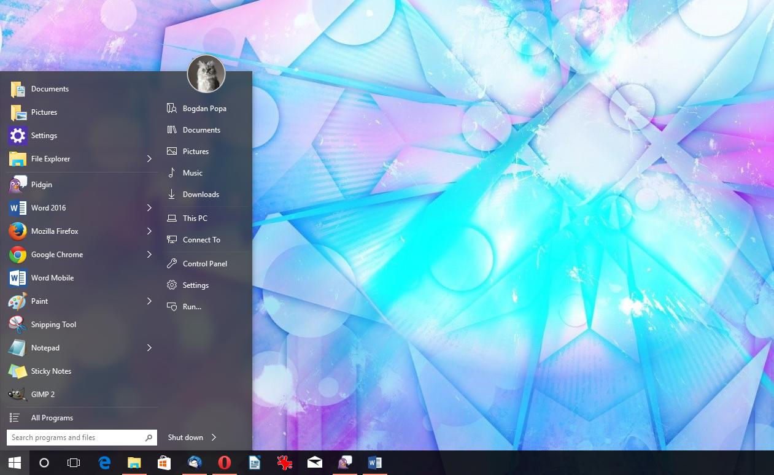Switch to Pidgin on taskbar
This screenshot has width=774, height=475.
point(344,463)
